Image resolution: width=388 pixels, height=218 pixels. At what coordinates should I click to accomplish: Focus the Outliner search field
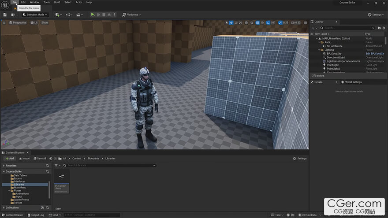(347, 28)
